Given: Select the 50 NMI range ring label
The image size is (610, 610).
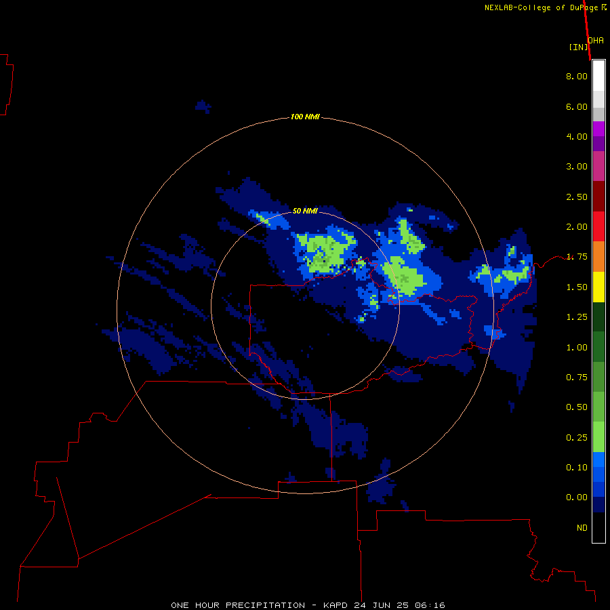Looking at the screenshot, I should pyautogui.click(x=305, y=211).
